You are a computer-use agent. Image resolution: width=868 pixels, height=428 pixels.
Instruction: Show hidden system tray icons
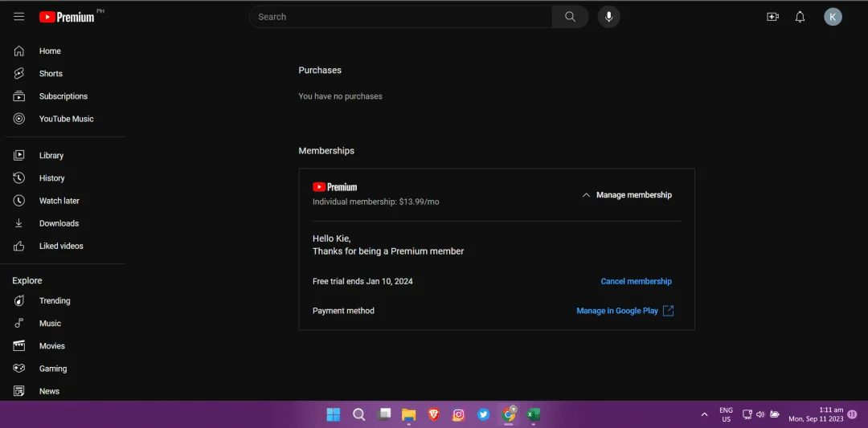tap(704, 414)
